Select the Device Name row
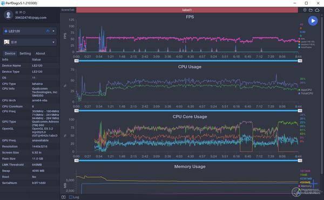Image resolution: width=324 pixels, height=200 pixels. (x=30, y=66)
